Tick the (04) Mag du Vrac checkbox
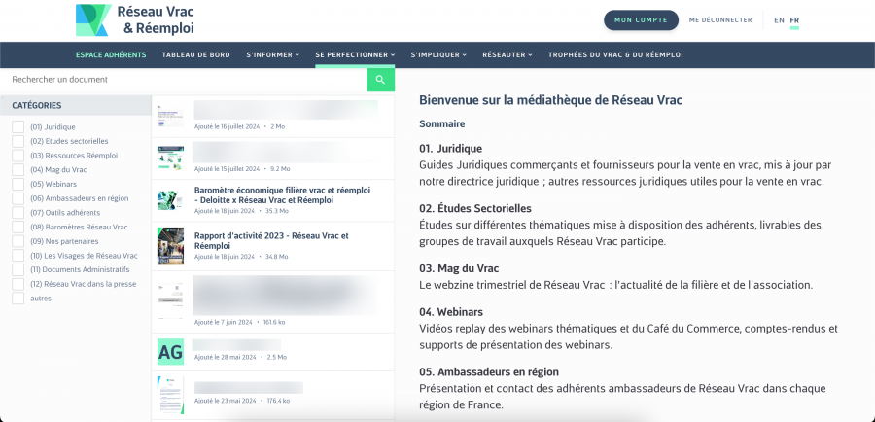 pos(17,170)
